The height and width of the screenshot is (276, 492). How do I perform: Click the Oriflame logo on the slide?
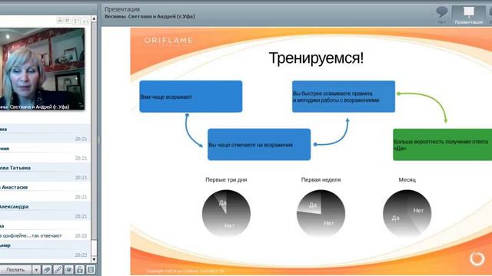168,41
